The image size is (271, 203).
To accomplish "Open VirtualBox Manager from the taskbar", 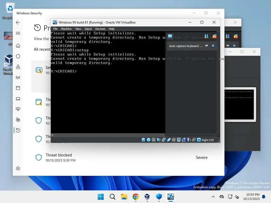I will 147,197.
